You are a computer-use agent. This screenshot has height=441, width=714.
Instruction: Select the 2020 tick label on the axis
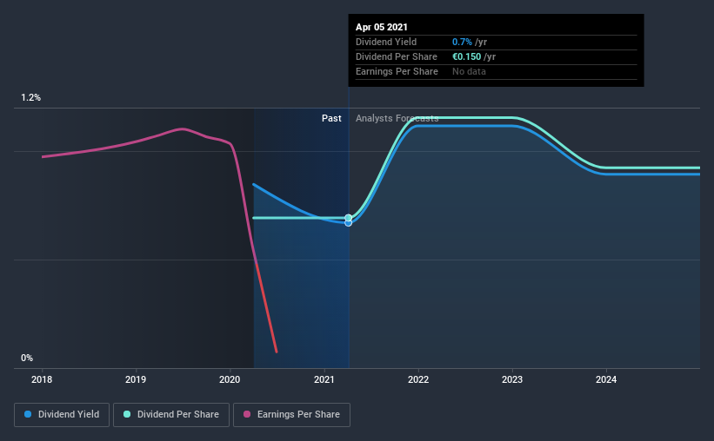click(x=230, y=379)
